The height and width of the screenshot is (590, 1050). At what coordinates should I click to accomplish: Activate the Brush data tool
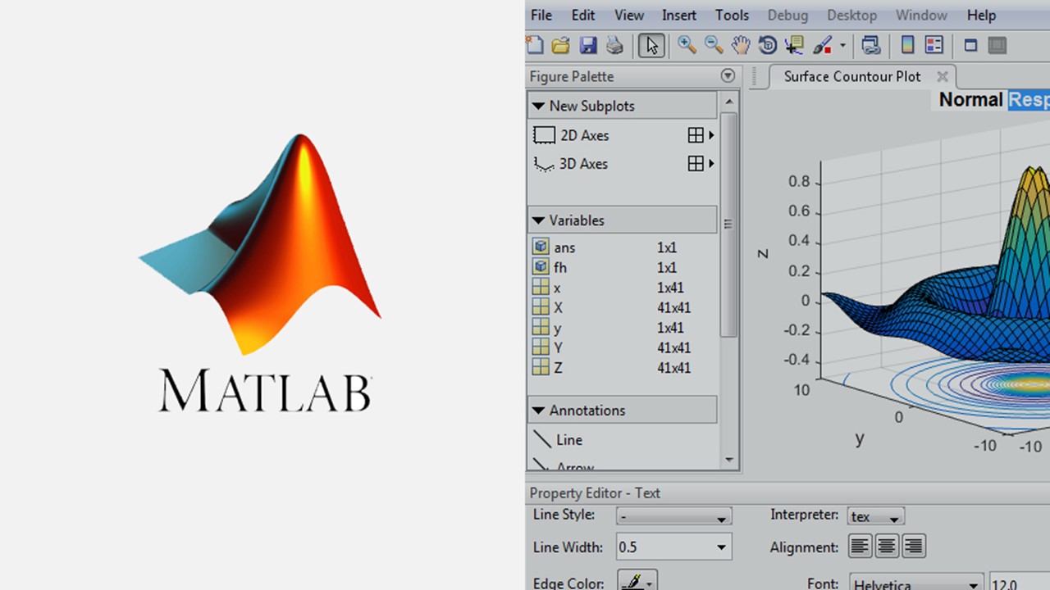click(x=822, y=45)
